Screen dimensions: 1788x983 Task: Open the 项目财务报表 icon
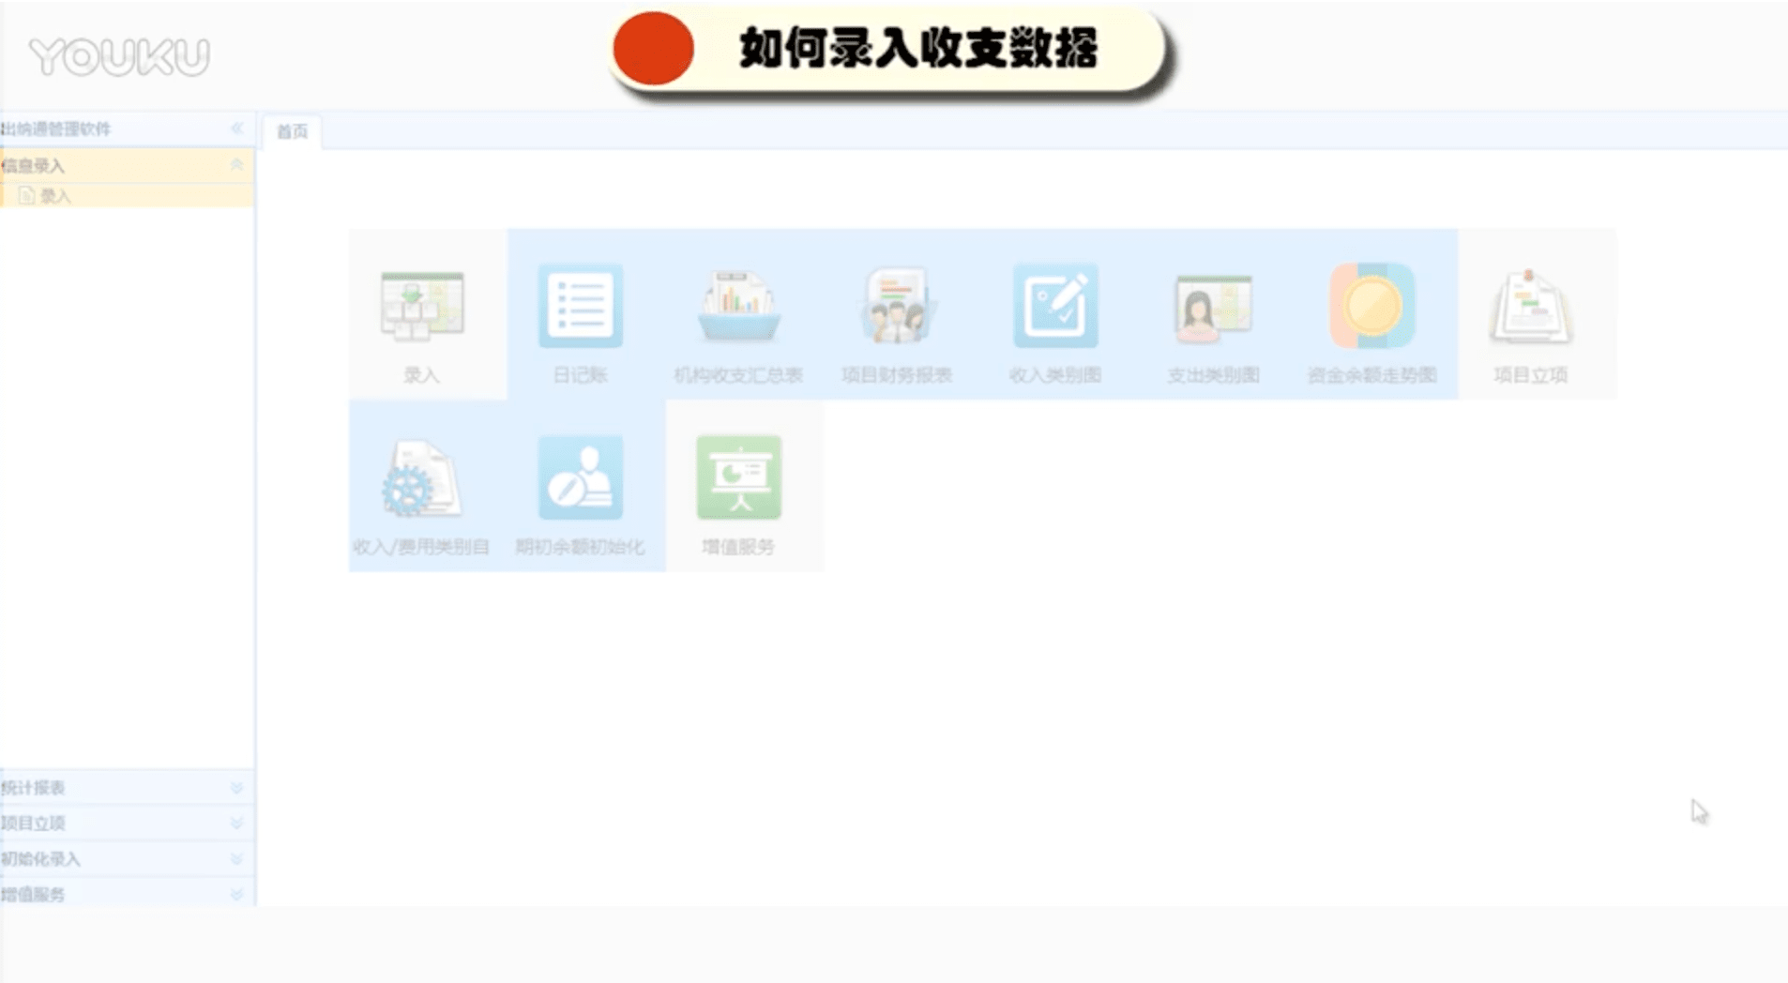pyautogui.click(x=896, y=307)
